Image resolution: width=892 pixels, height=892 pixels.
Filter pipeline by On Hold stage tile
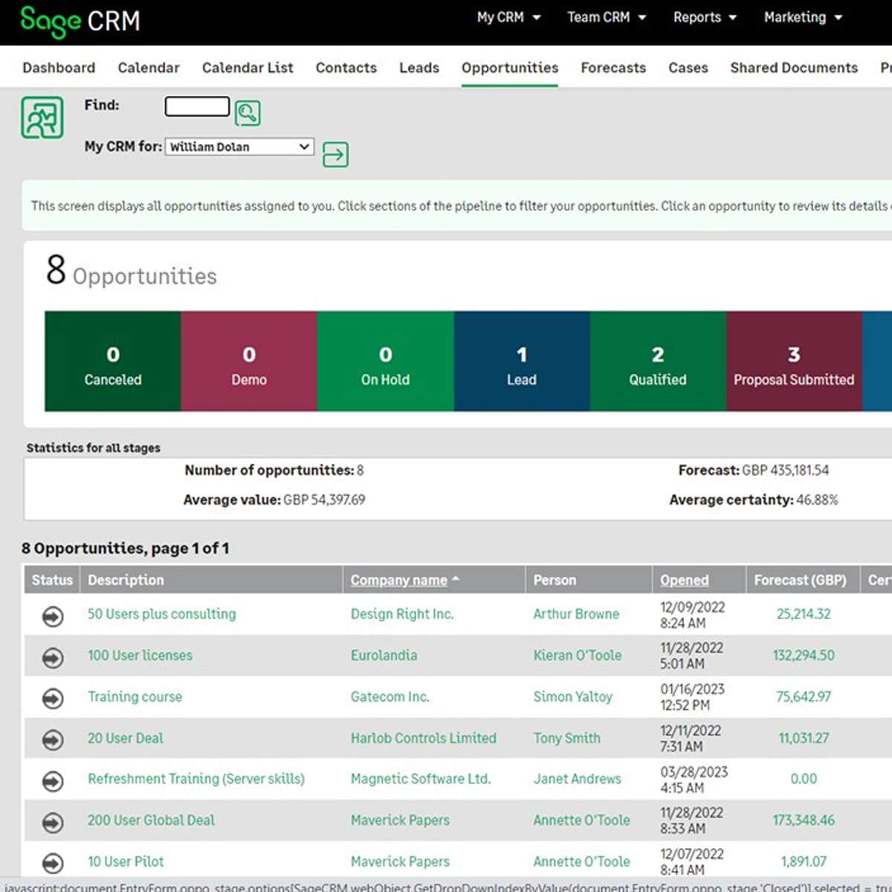click(x=386, y=361)
